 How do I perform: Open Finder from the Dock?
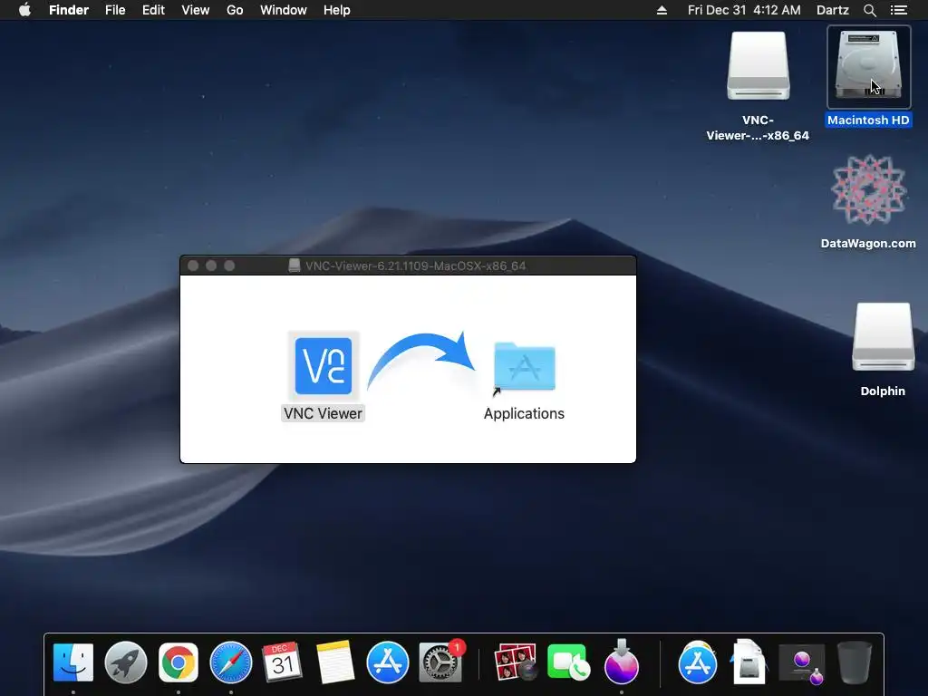point(73,662)
